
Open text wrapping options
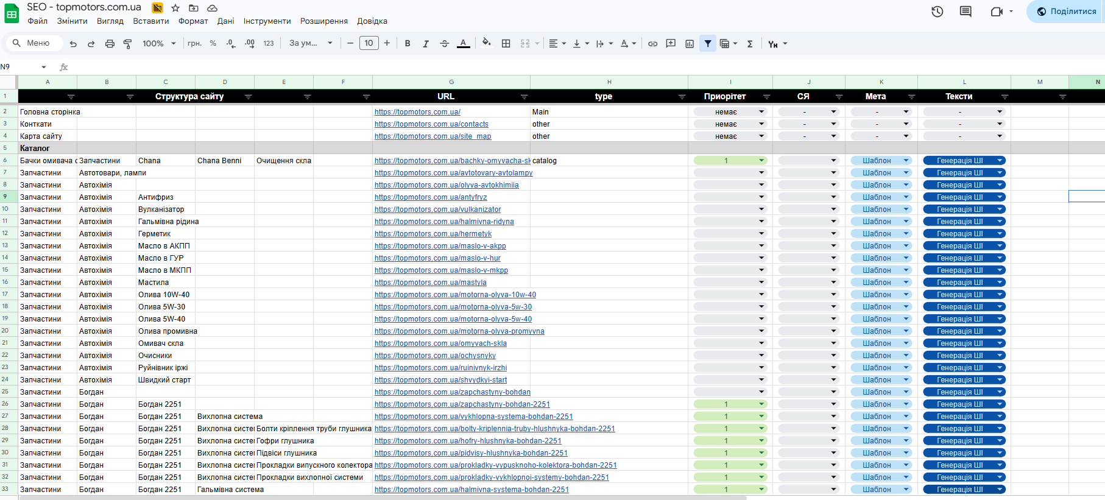[604, 44]
